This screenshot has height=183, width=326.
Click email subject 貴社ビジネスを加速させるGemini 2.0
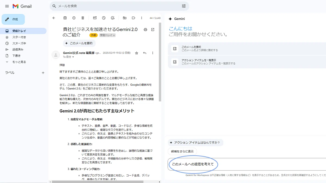click(x=100, y=29)
